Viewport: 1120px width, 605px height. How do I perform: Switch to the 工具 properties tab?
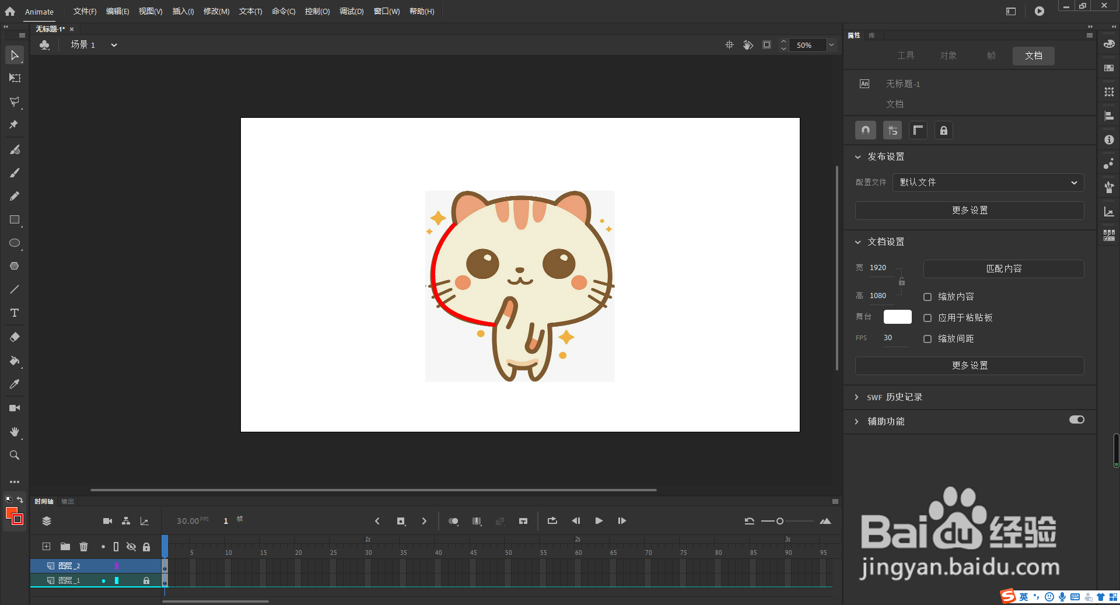906,55
